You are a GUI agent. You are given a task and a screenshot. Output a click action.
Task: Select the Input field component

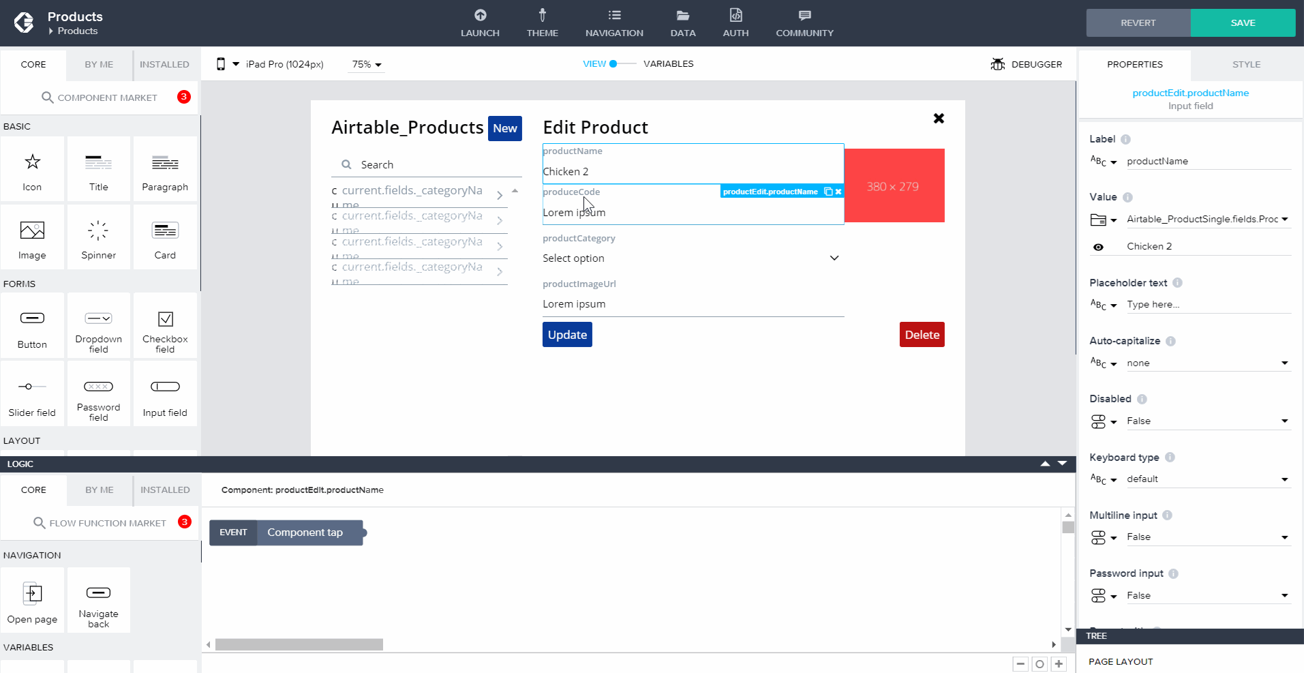165,394
